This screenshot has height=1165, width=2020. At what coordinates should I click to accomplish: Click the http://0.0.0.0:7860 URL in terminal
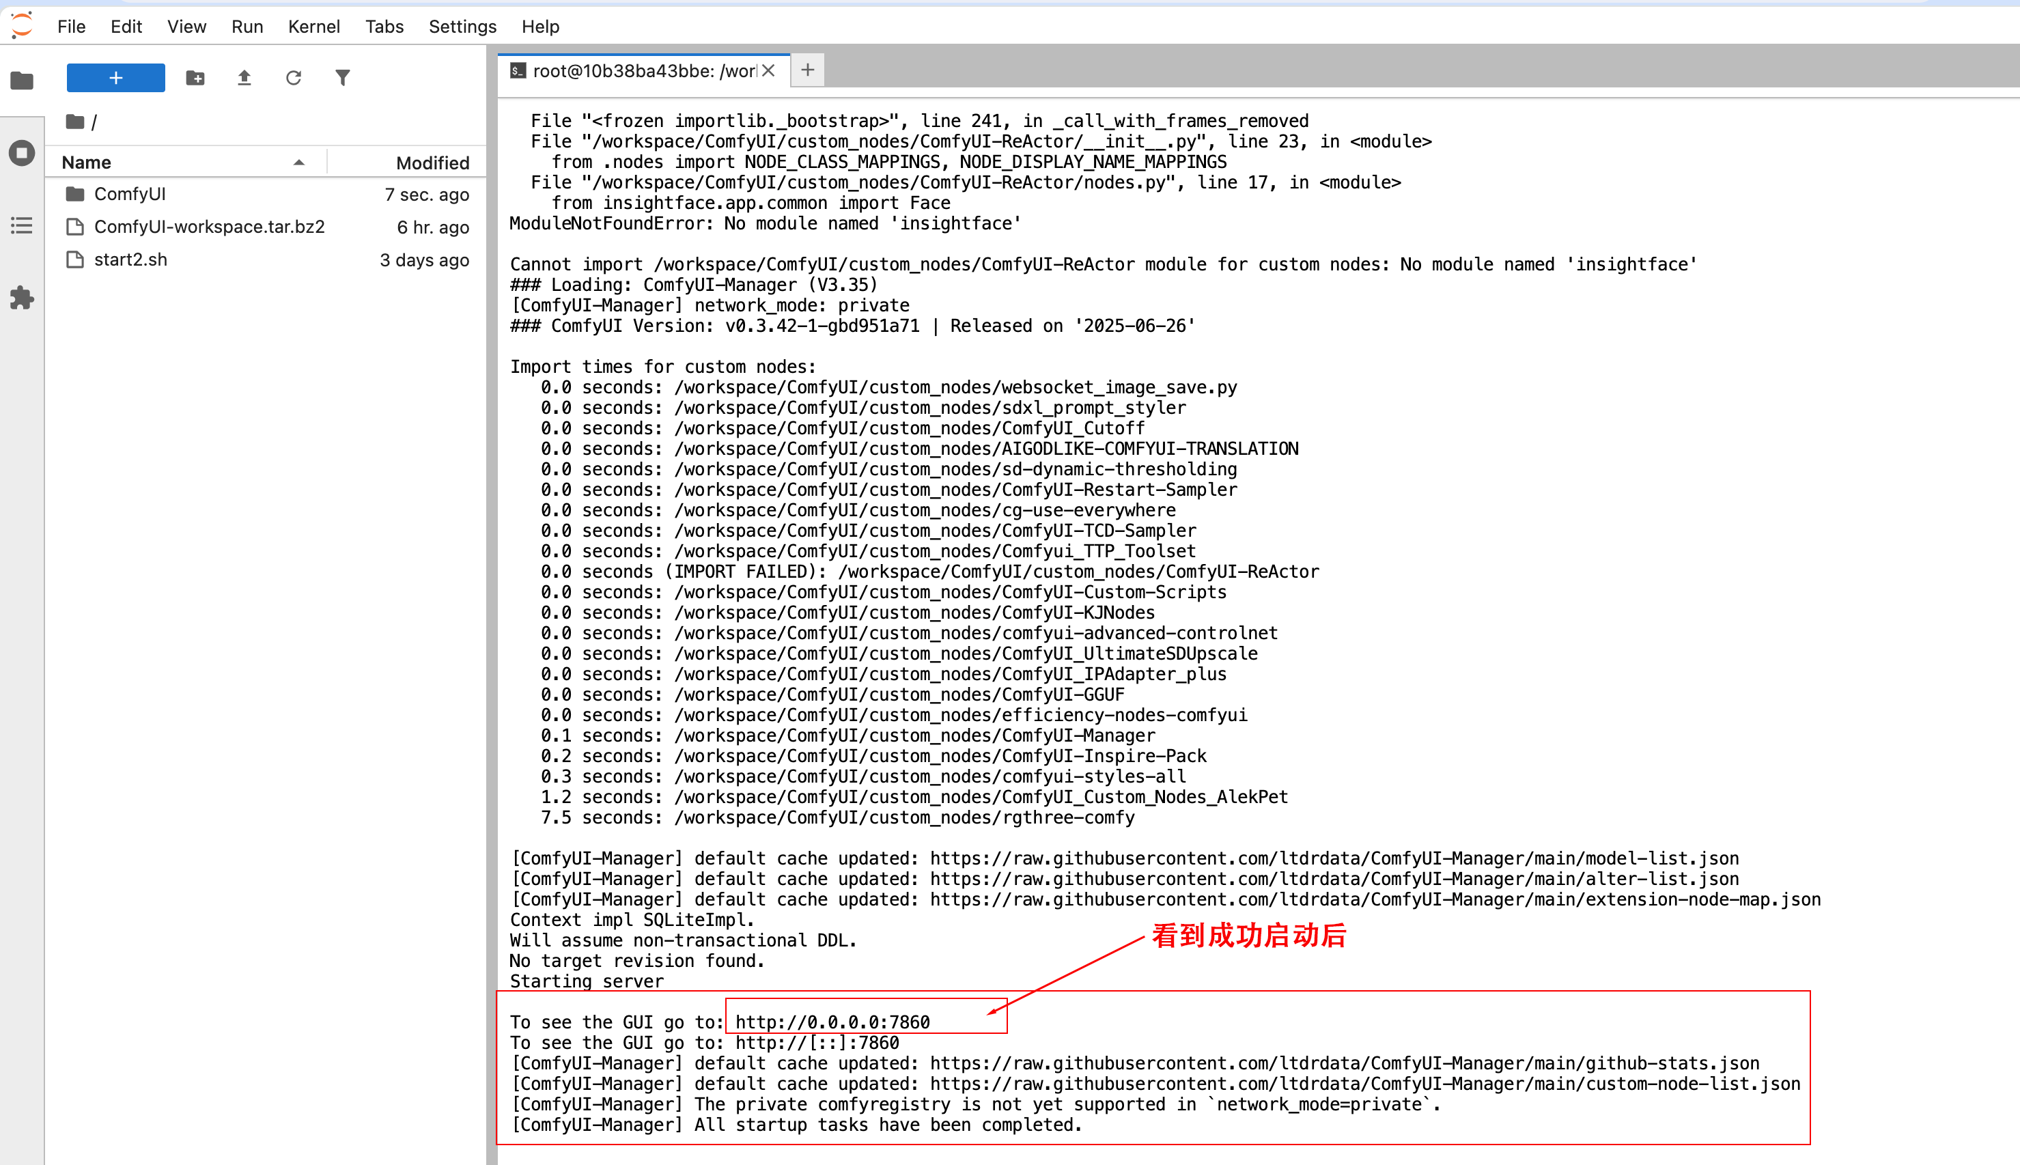point(832,1022)
